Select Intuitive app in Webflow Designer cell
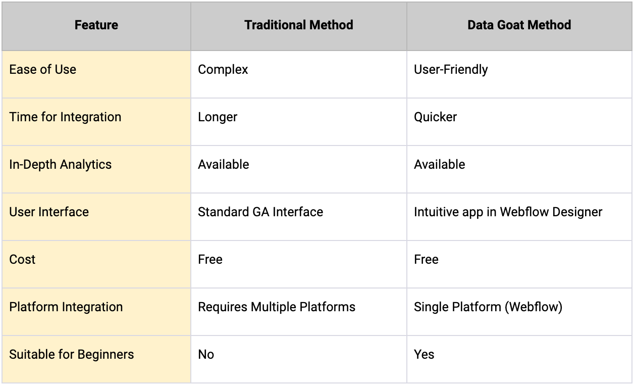The height and width of the screenshot is (385, 634). (x=508, y=212)
